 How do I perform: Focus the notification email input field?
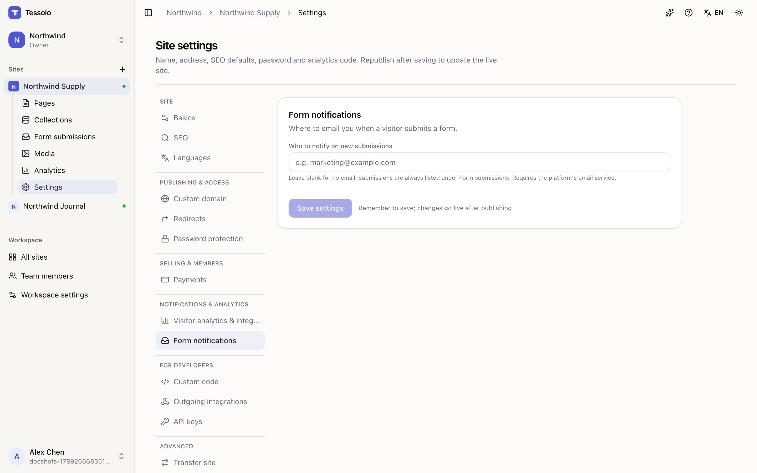click(x=479, y=162)
